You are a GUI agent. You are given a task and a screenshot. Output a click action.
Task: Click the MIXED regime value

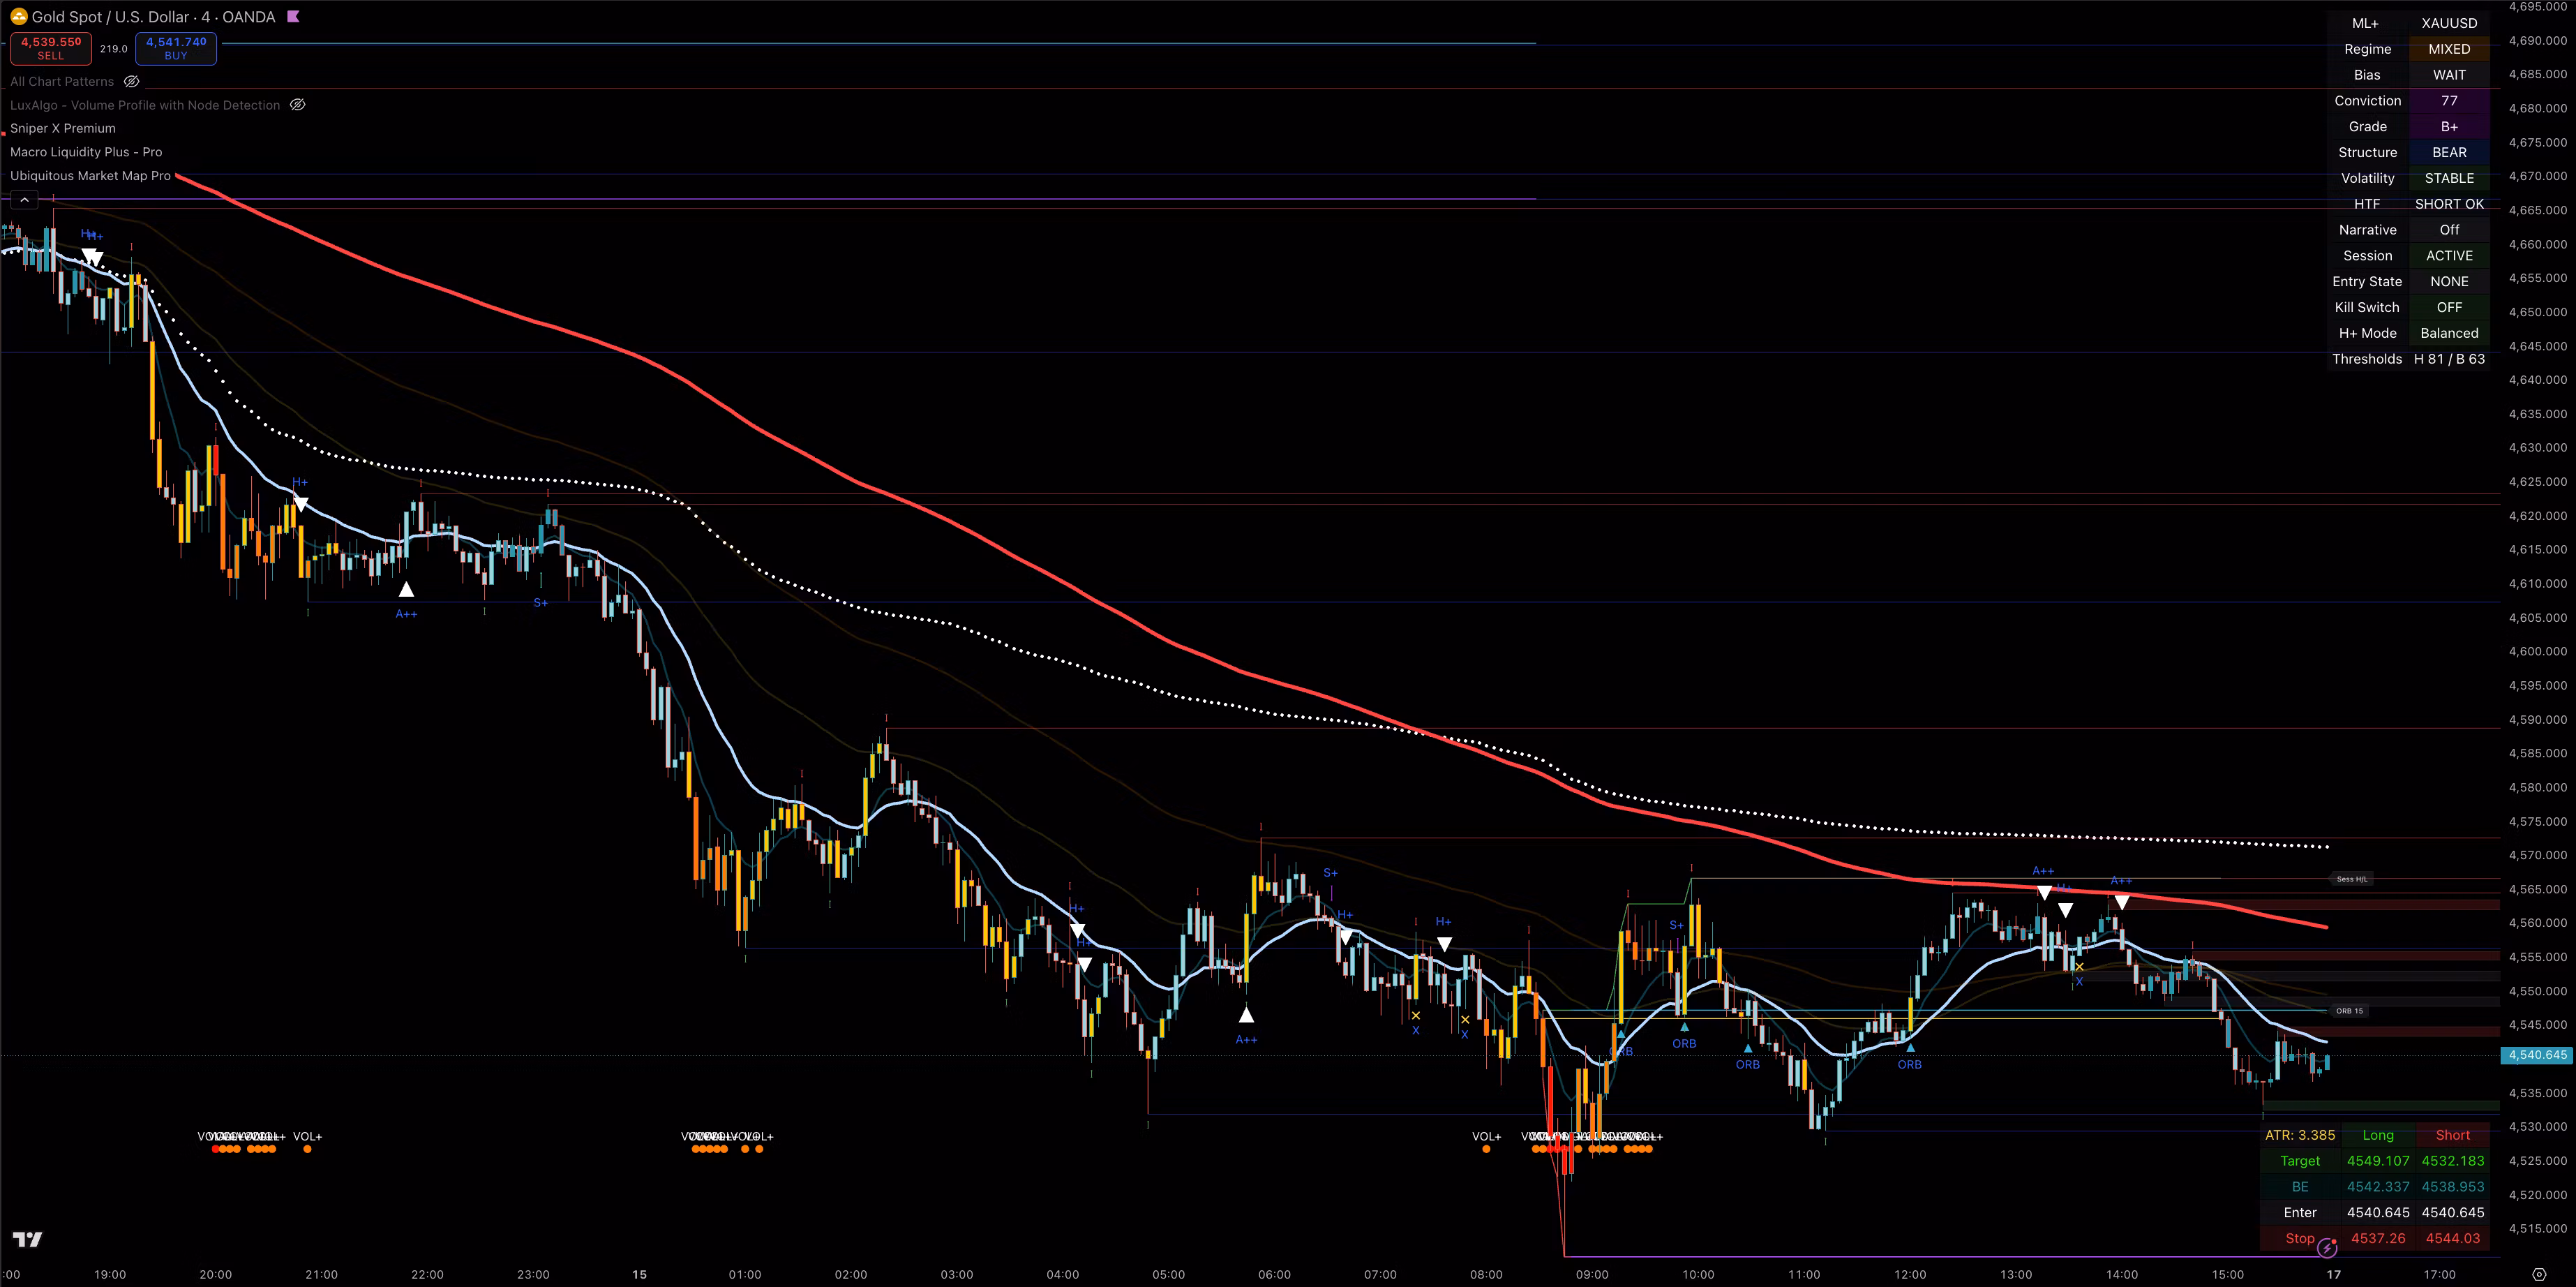tap(2449, 49)
